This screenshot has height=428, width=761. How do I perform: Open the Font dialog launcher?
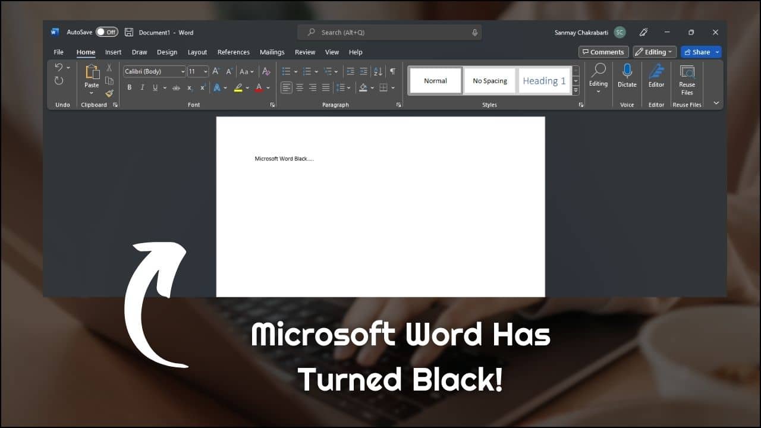coord(272,105)
